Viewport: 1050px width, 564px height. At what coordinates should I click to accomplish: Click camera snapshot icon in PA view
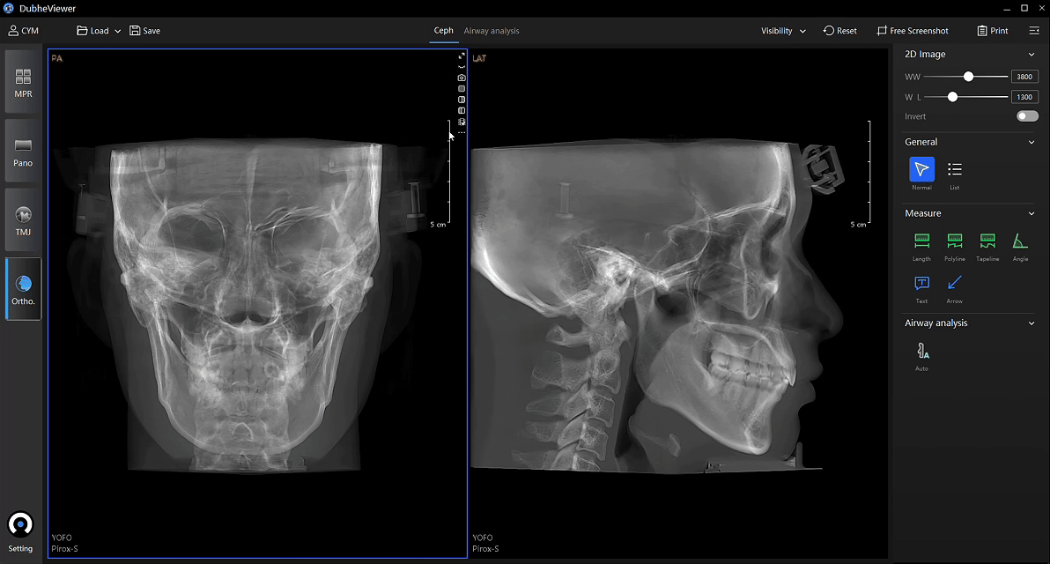[462, 78]
